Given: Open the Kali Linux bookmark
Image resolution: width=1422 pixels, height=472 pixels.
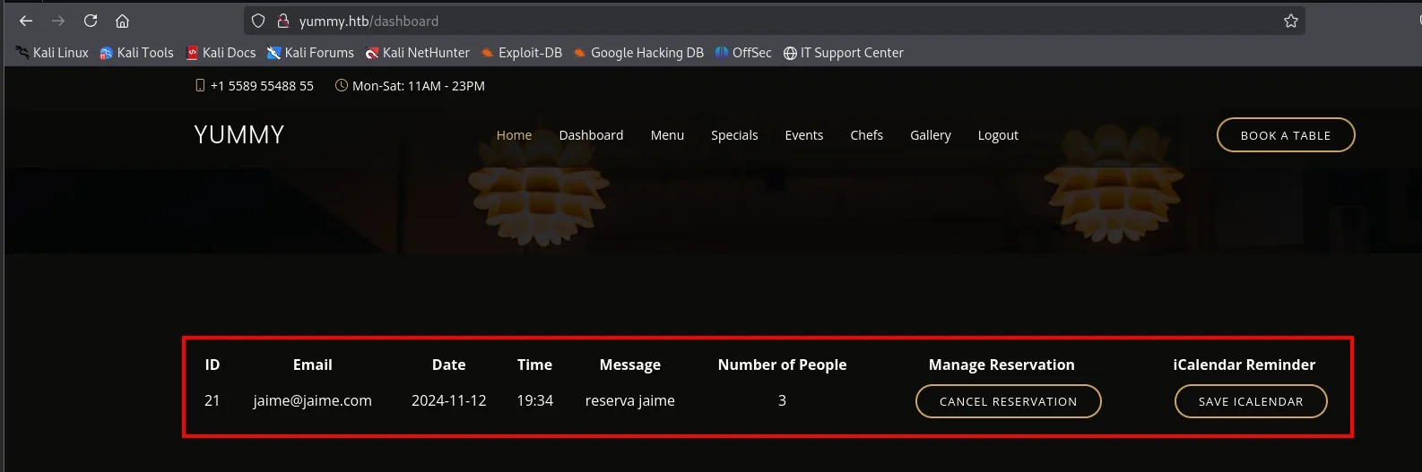Looking at the screenshot, I should pos(52,53).
